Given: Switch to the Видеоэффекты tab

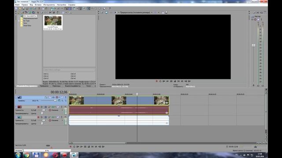Looking at the screenshot, I should click(x=72, y=86).
